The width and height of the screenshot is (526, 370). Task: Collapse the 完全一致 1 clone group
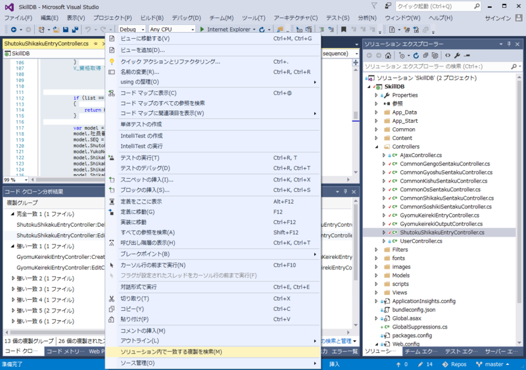click(12, 214)
